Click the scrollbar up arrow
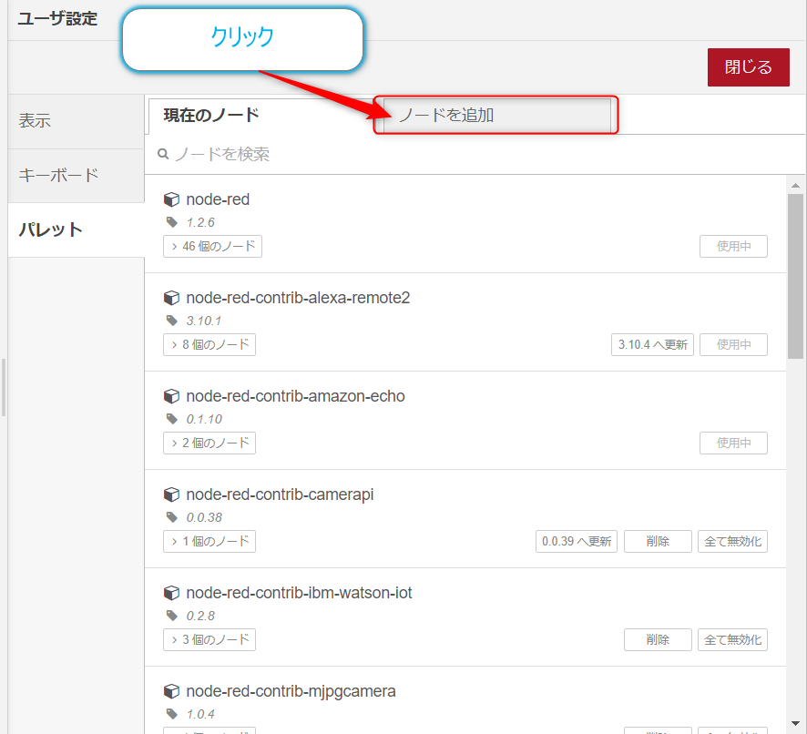 point(796,185)
